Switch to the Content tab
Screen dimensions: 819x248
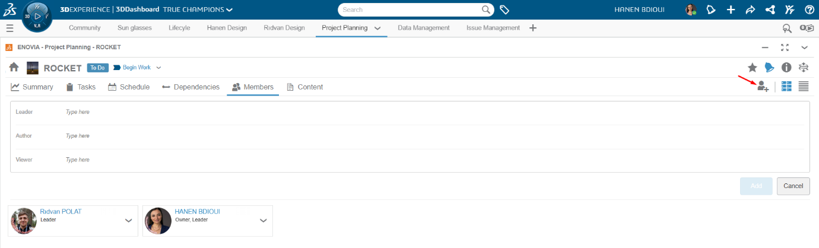pos(304,87)
